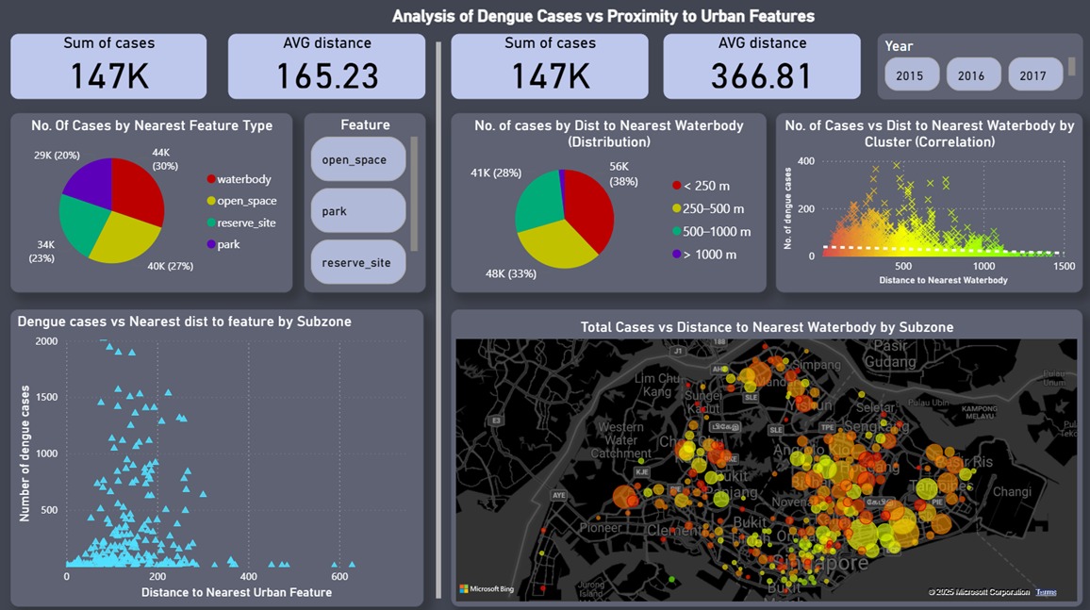Select red waterbody slice in feature pie
Screen dimensions: 1090x610
pos(139,189)
